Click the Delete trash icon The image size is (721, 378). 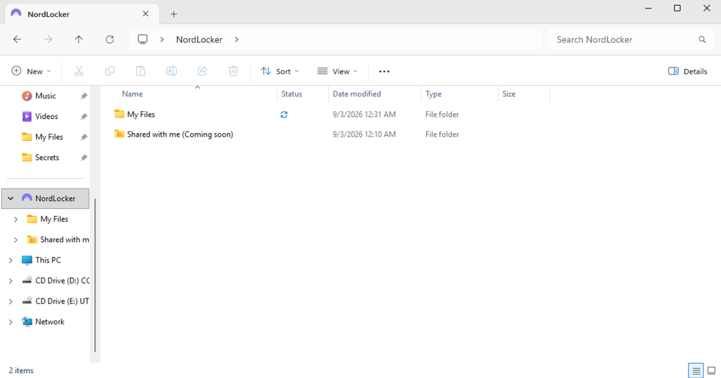pos(233,71)
